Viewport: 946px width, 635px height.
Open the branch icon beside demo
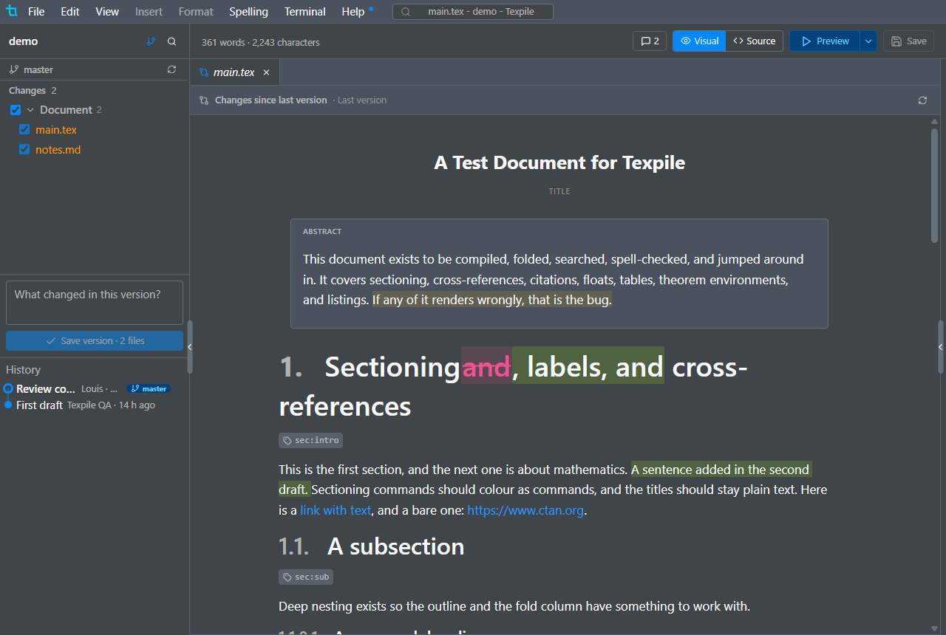click(x=151, y=41)
